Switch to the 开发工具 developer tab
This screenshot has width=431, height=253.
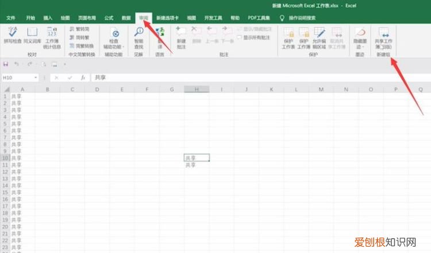pyautogui.click(x=213, y=18)
